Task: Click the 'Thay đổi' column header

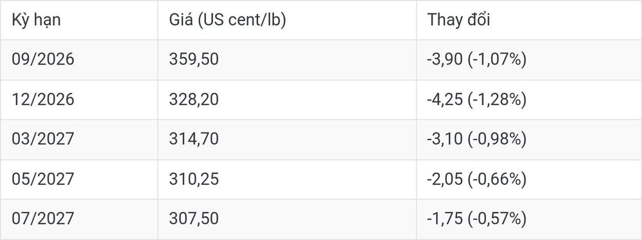Action: click(x=458, y=20)
